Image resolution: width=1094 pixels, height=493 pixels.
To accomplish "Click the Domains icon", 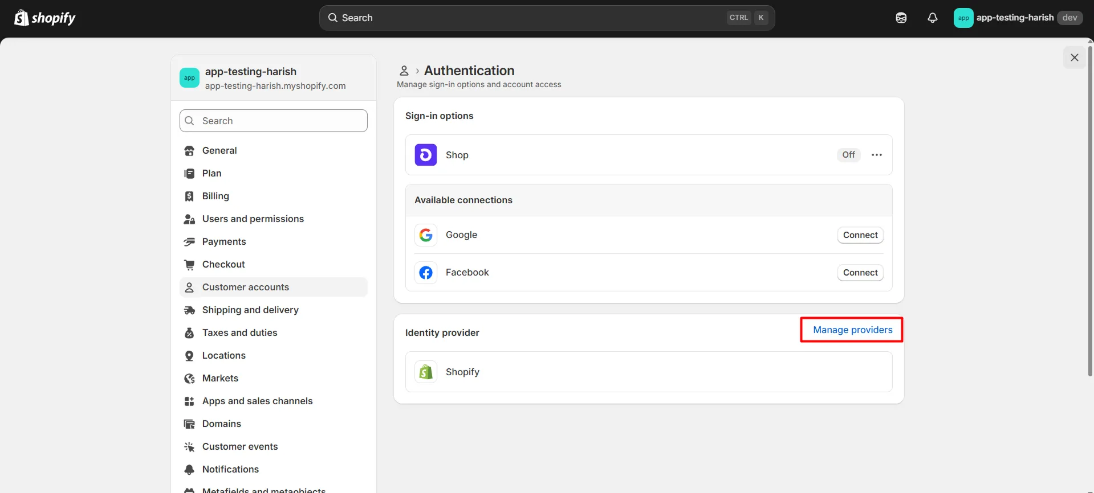I will (x=189, y=424).
